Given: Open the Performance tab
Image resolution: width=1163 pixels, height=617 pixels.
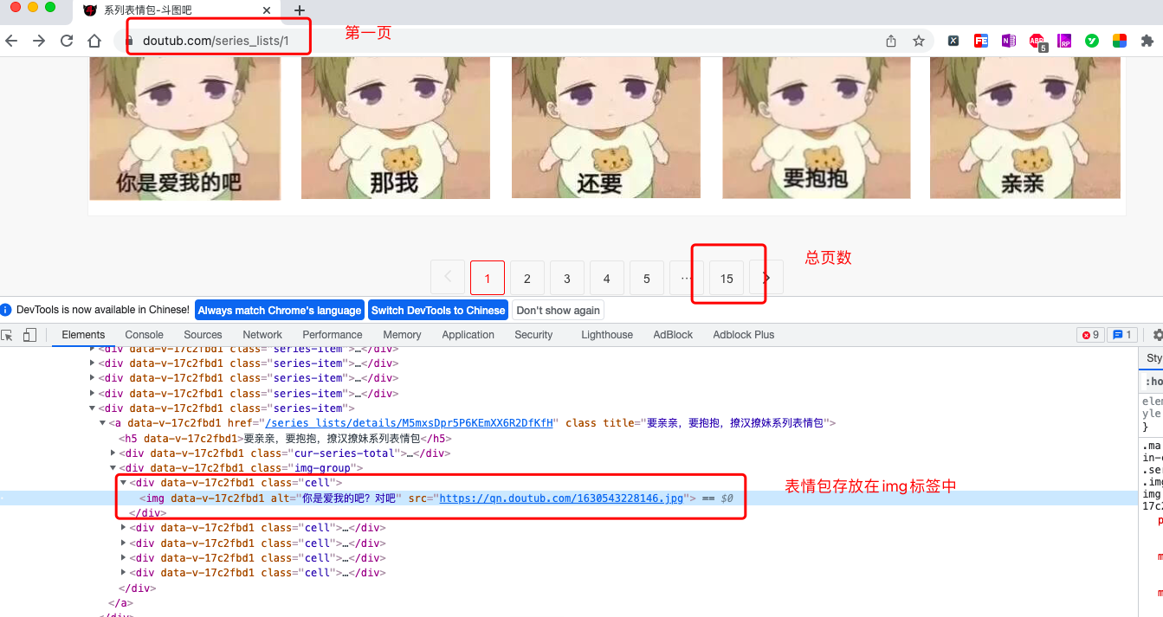Looking at the screenshot, I should (333, 335).
